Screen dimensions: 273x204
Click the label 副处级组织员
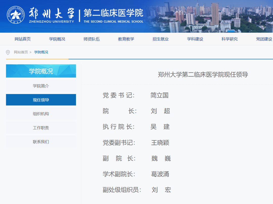(122, 190)
